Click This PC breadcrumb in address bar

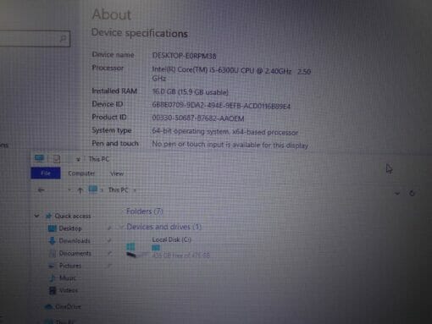118,189
